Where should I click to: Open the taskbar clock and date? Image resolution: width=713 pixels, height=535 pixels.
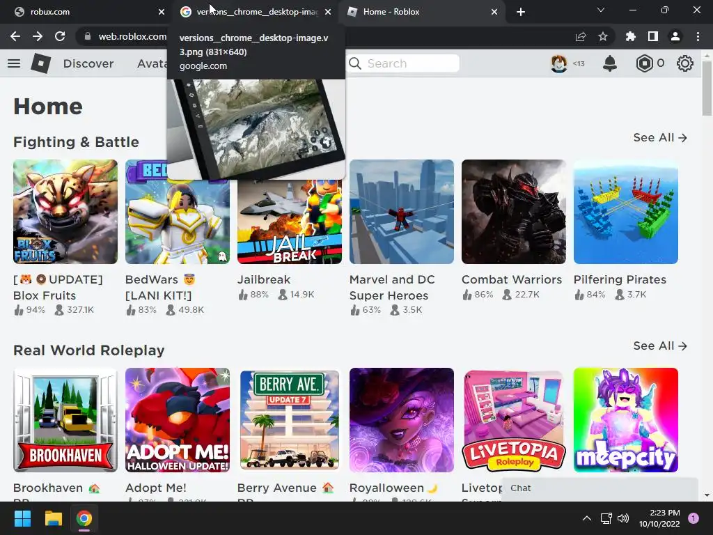(659, 518)
